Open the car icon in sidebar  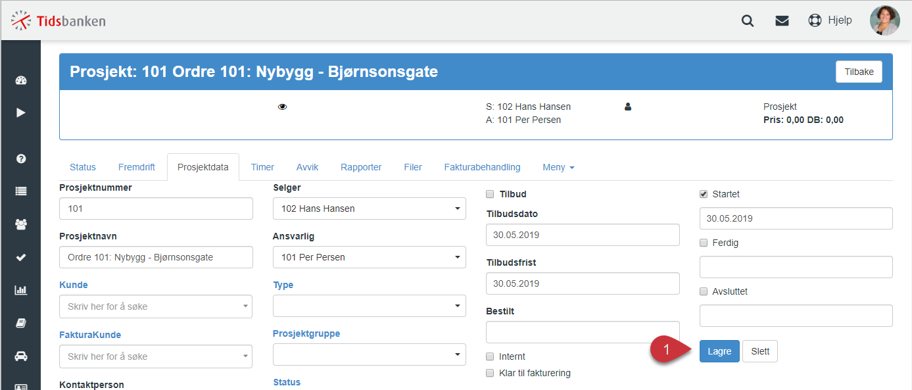pyautogui.click(x=21, y=356)
